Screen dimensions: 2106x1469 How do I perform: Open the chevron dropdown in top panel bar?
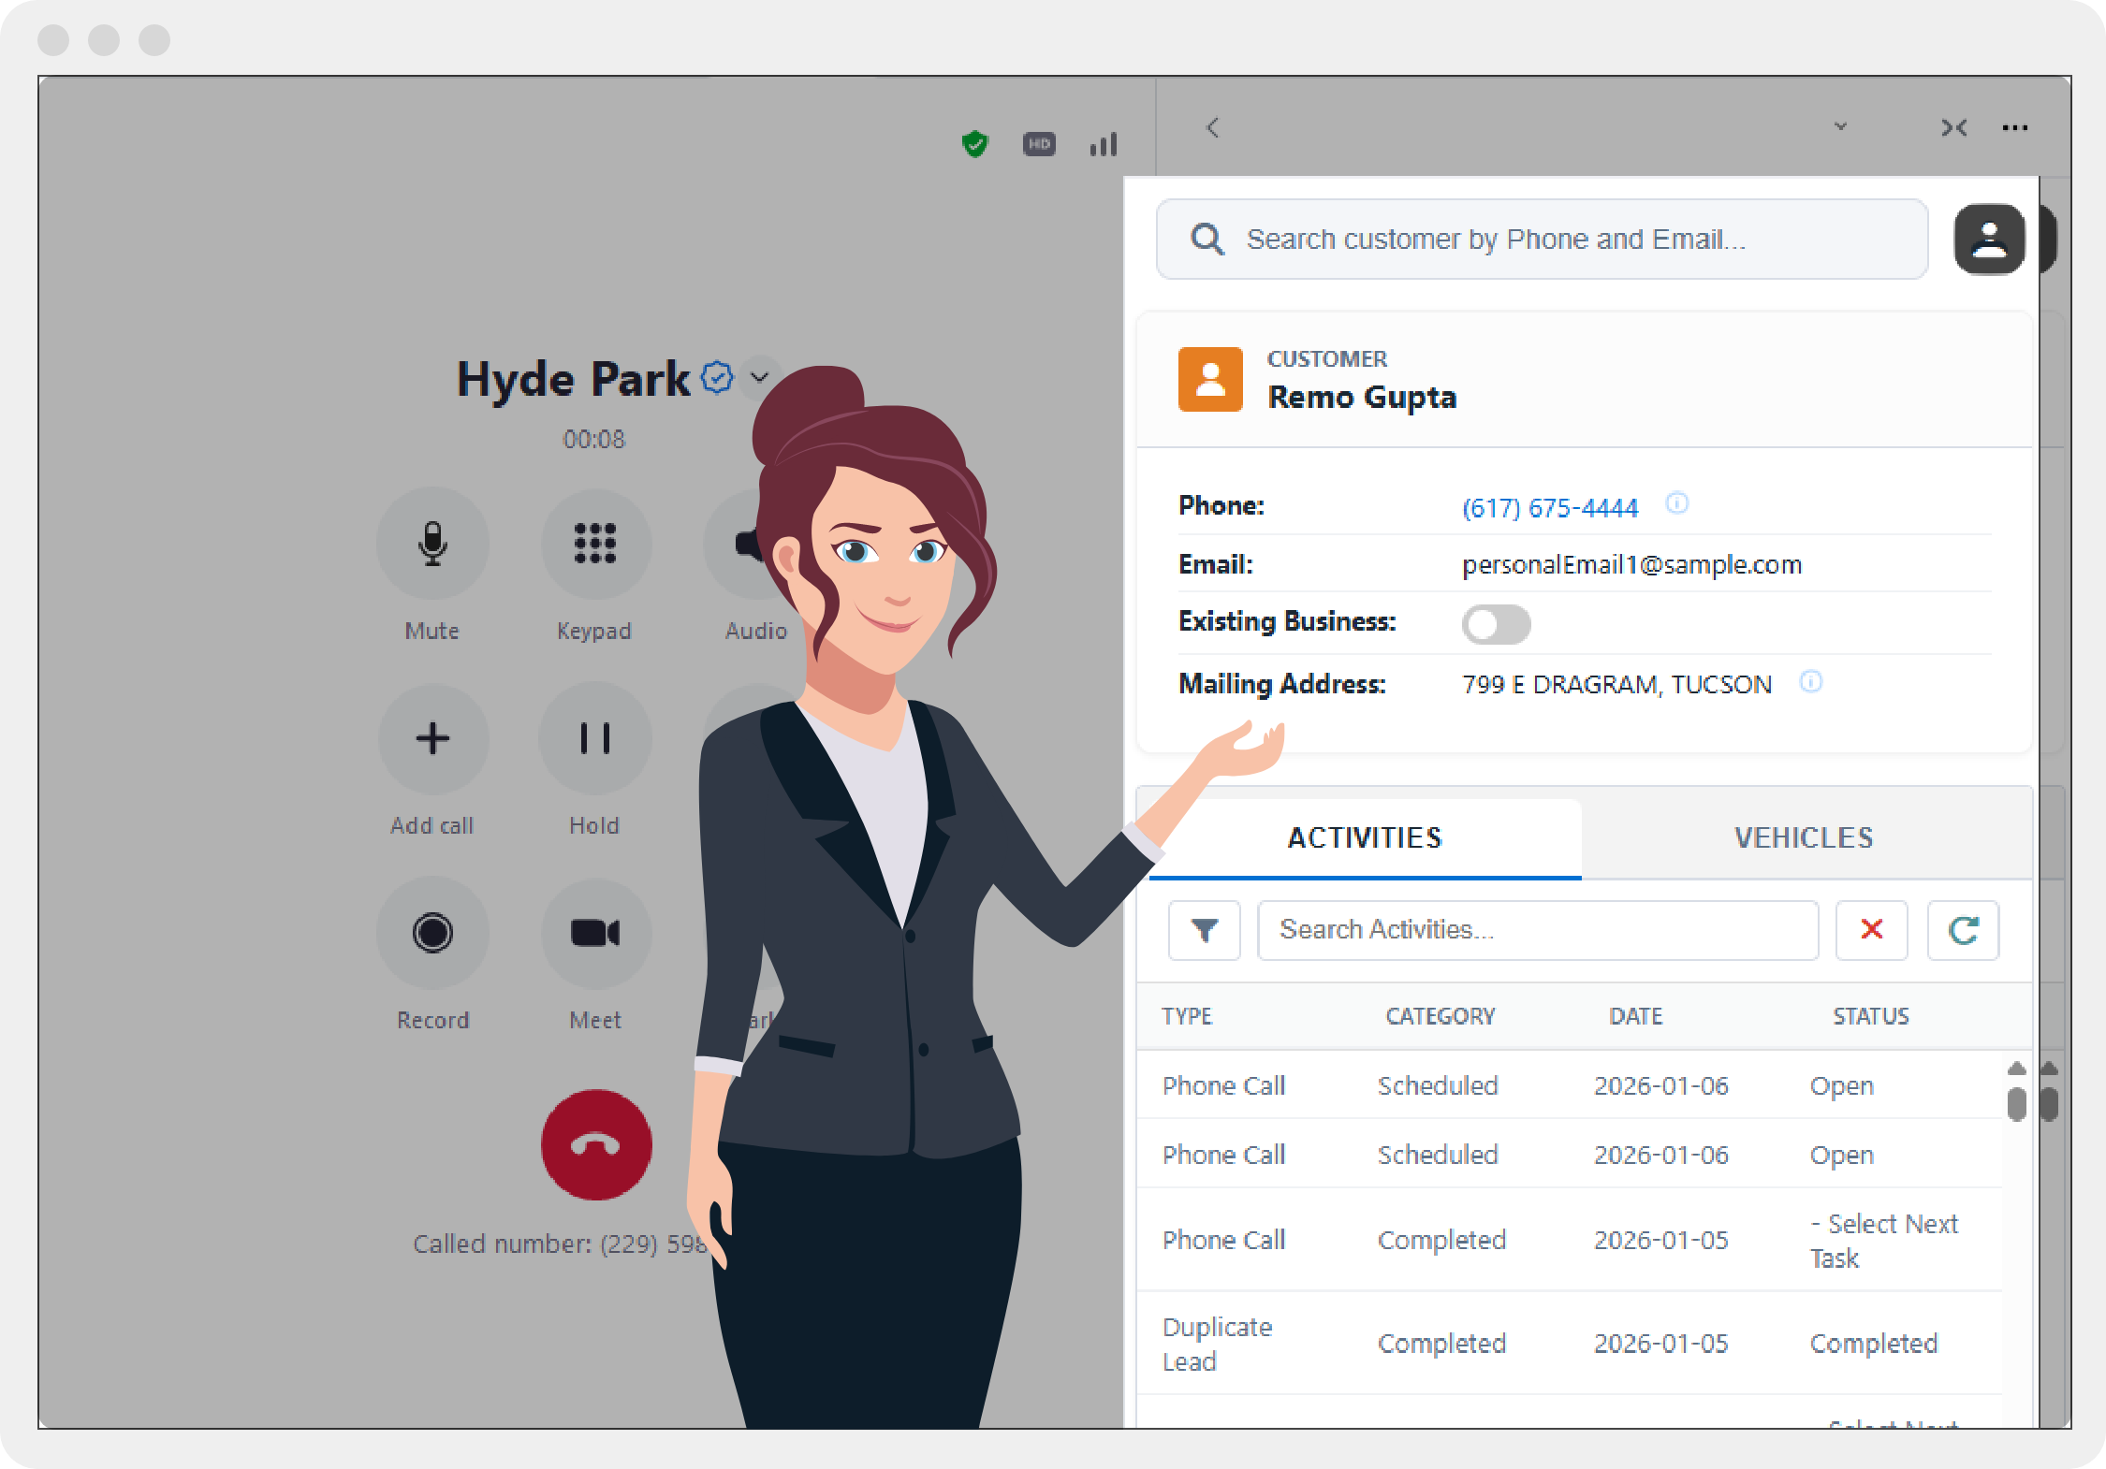coord(1840,126)
